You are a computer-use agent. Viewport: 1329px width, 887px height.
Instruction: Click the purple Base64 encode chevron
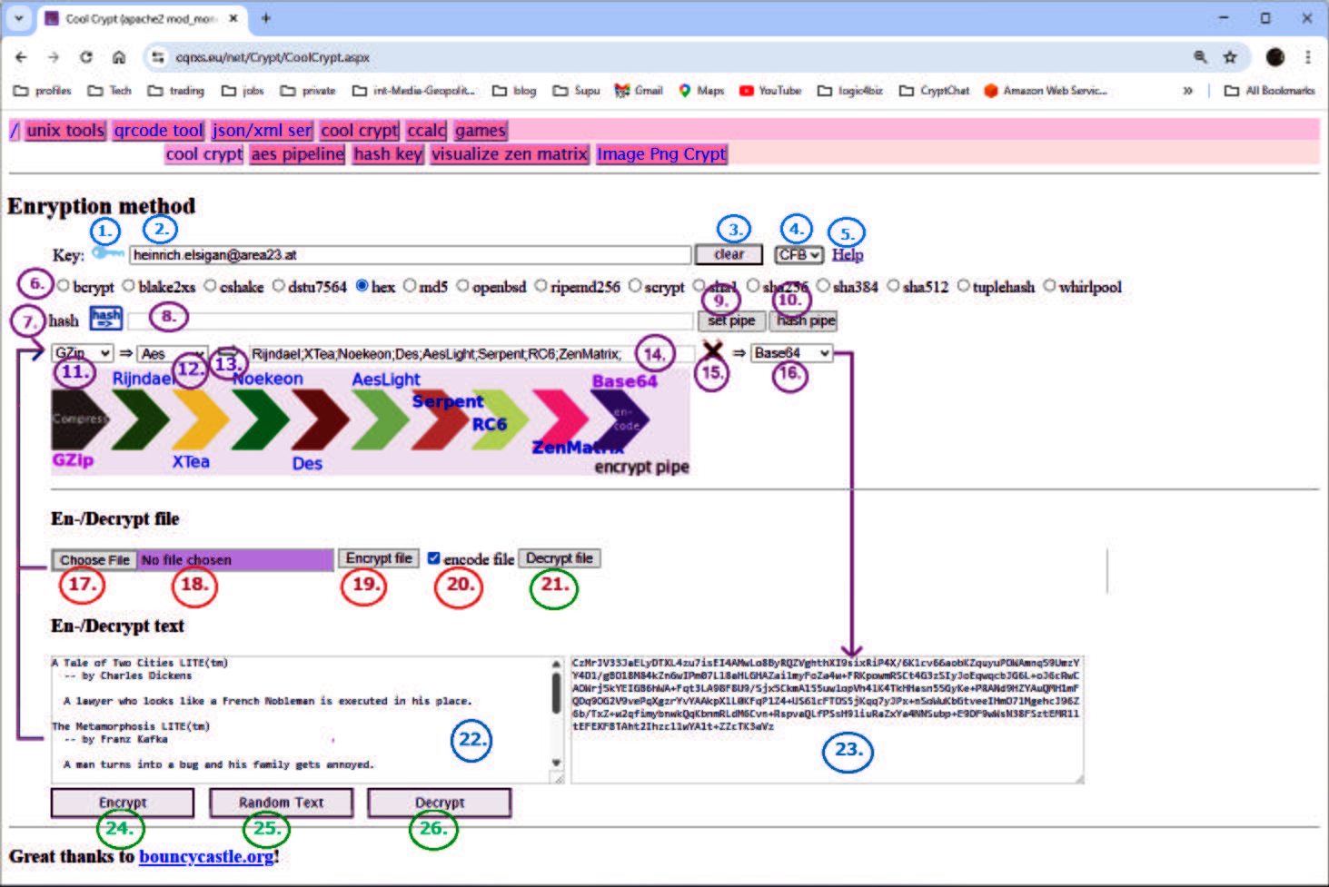coord(620,419)
